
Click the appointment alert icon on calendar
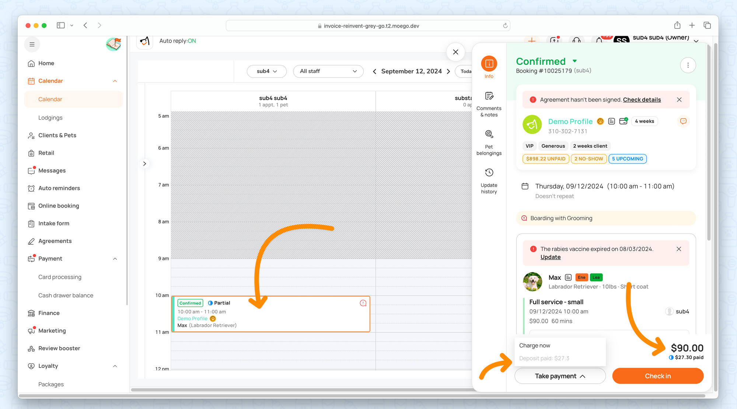(x=363, y=303)
